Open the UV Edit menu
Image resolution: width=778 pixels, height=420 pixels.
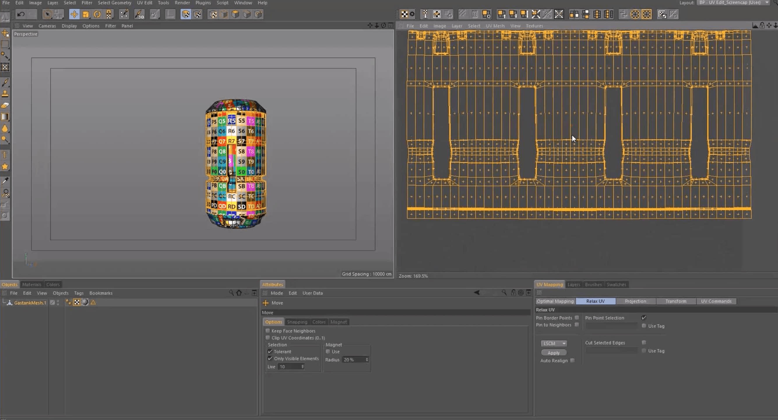pos(144,3)
